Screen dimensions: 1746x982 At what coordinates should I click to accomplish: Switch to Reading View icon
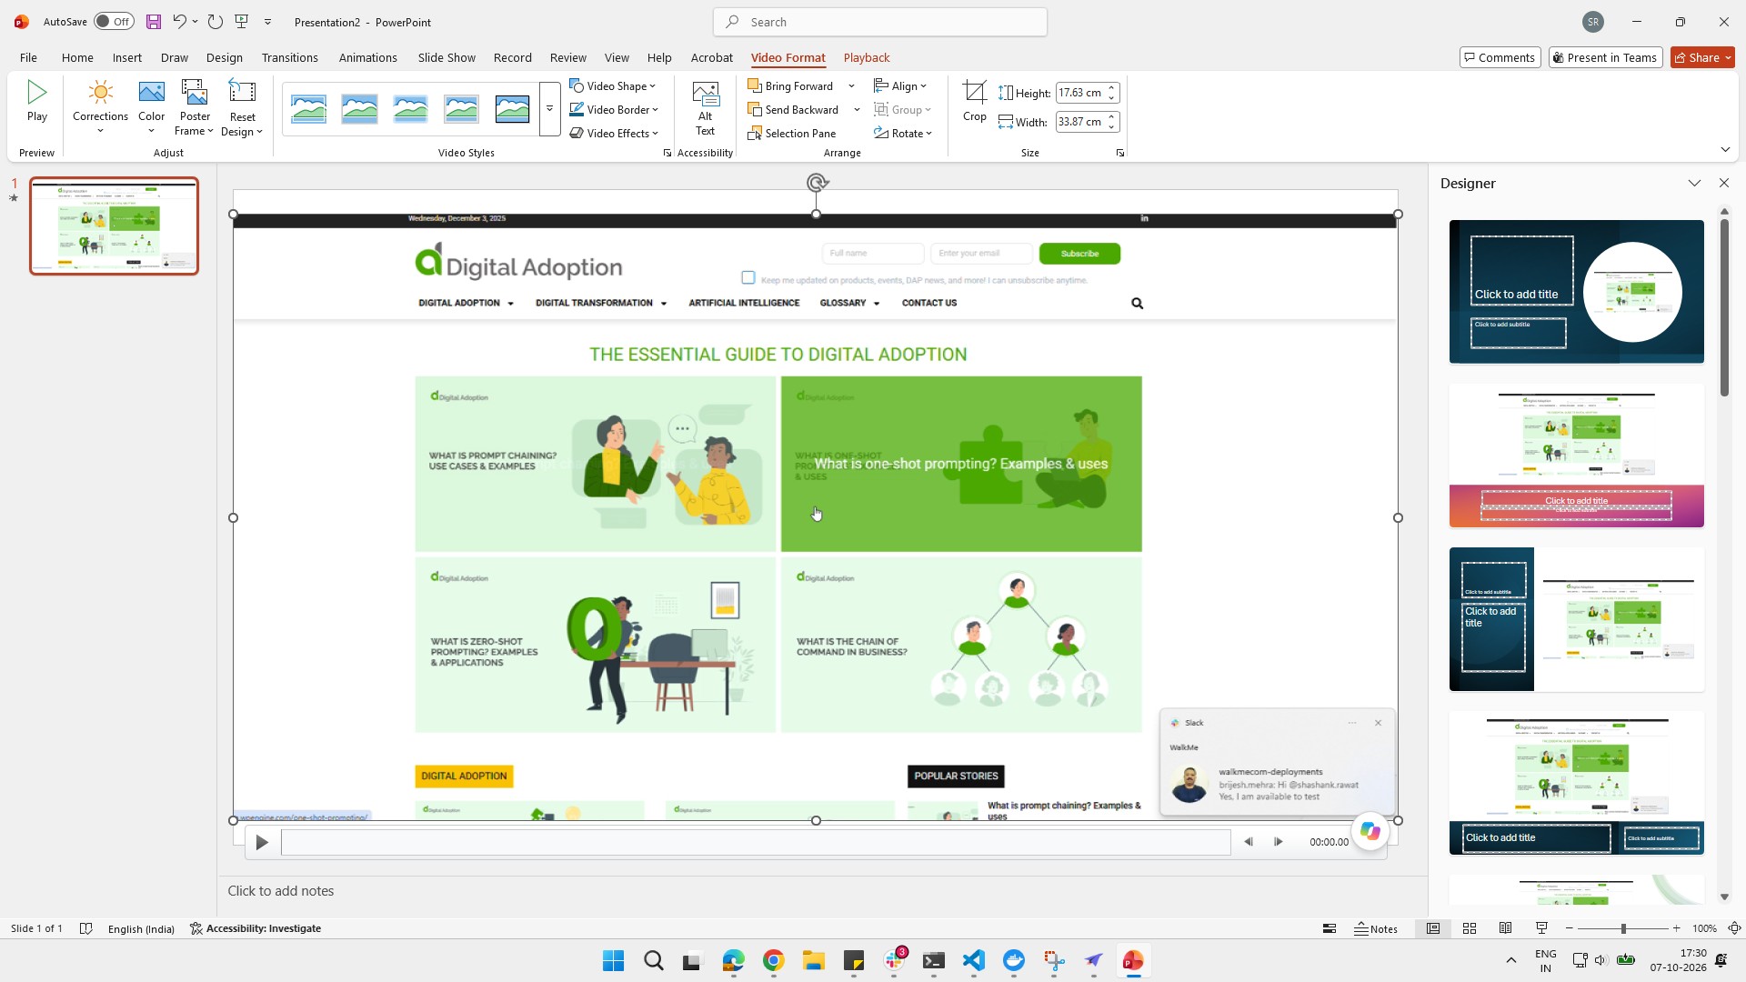(x=1505, y=928)
